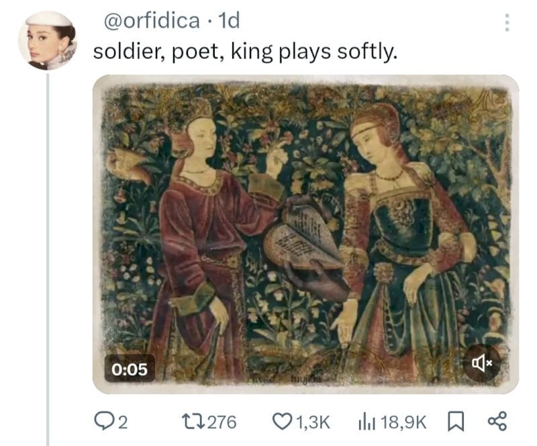Click the 276 retweet count
Screen dimensions: 537x446
pos(221,422)
